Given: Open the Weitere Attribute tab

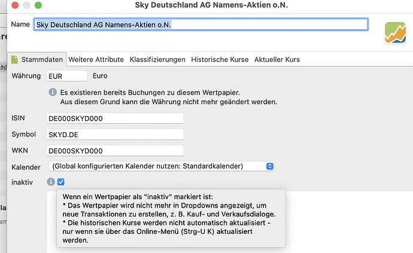Looking at the screenshot, I should coord(96,59).
